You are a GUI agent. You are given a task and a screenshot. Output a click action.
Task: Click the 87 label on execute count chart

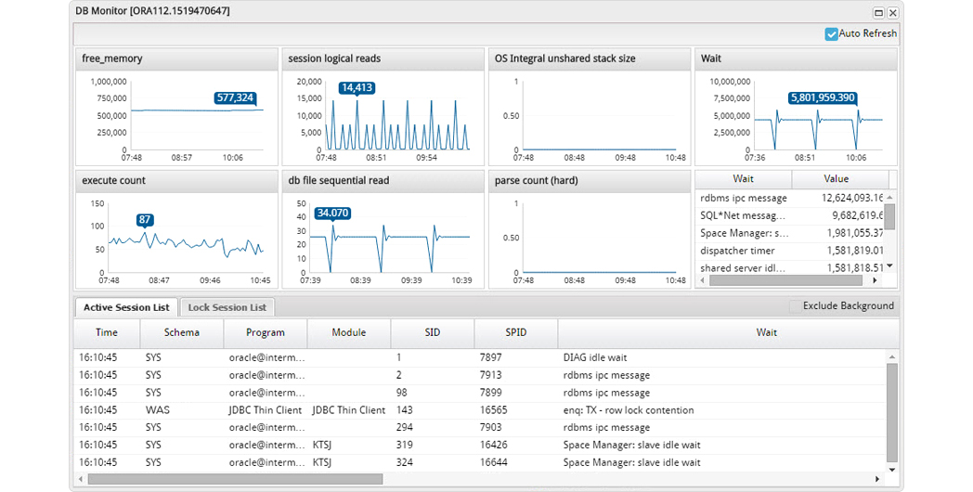point(145,220)
